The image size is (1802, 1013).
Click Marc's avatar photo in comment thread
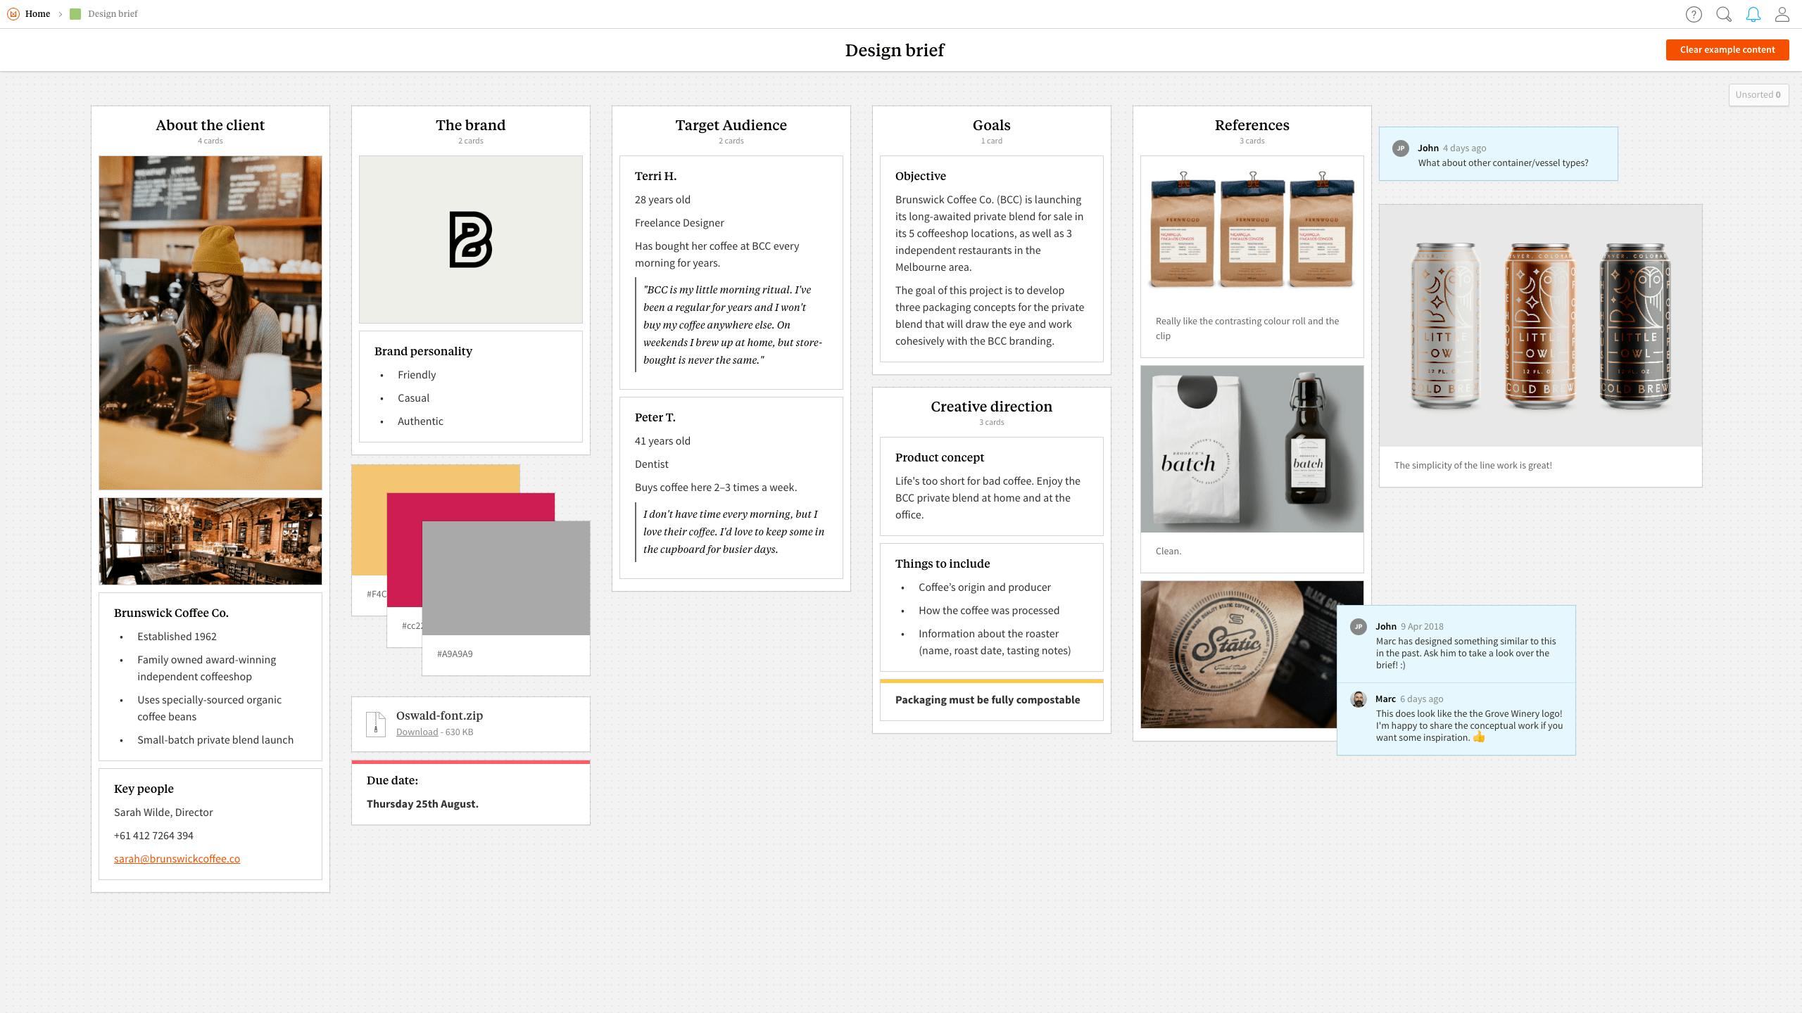[1359, 699]
